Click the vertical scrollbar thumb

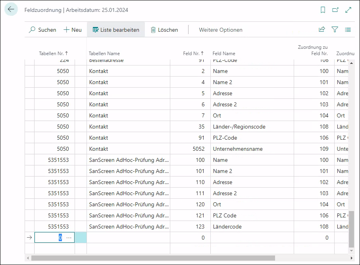(350, 229)
